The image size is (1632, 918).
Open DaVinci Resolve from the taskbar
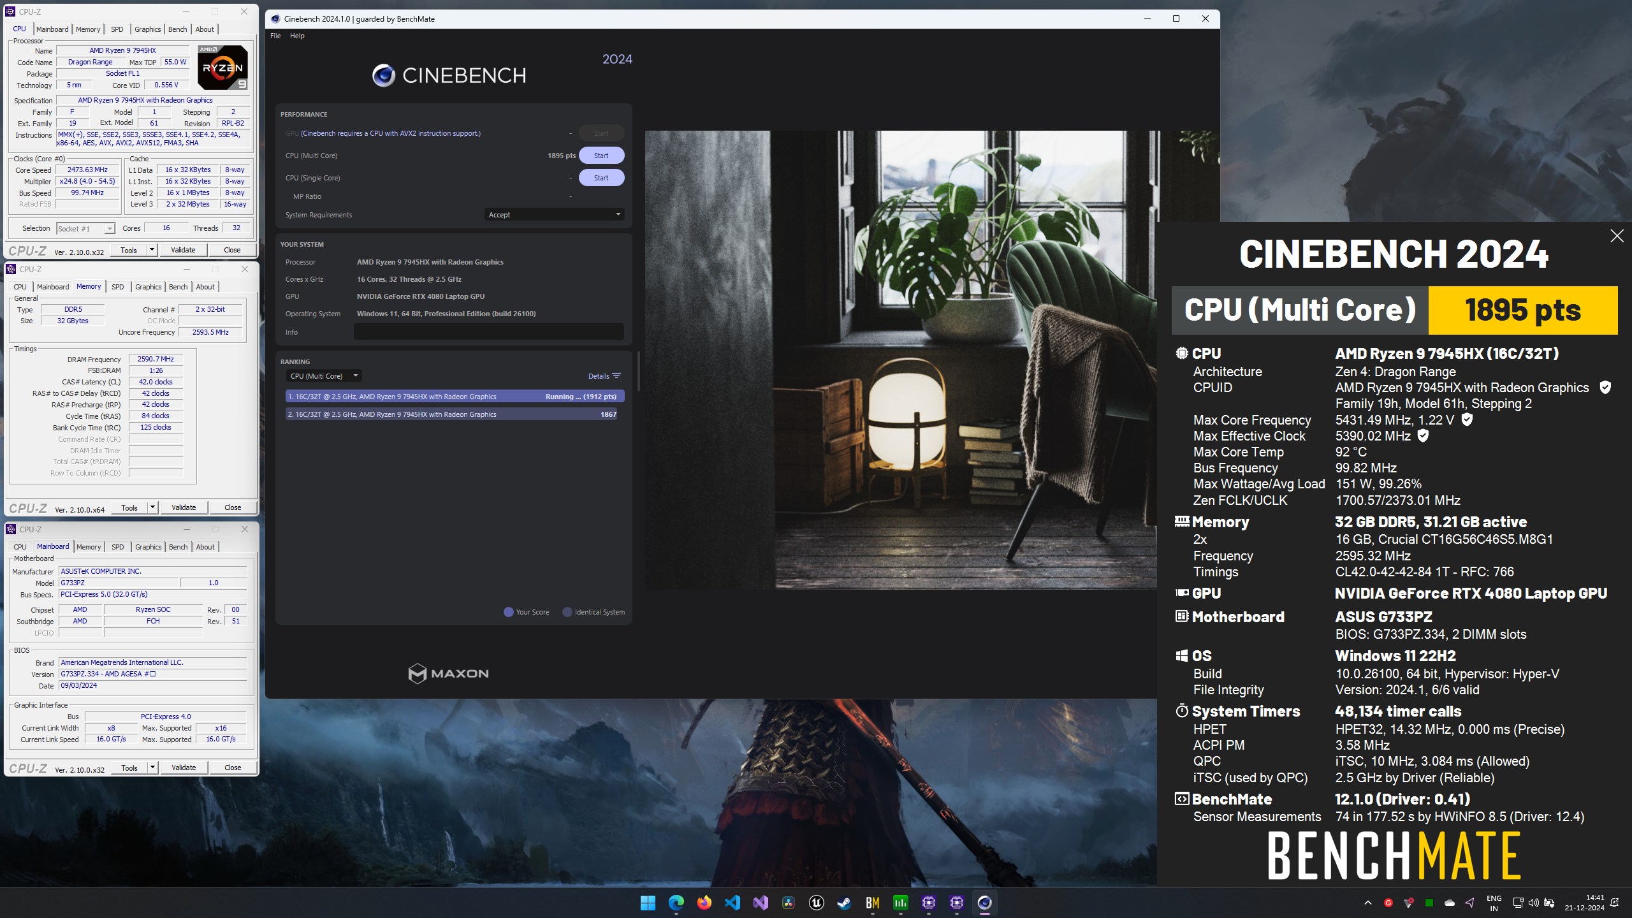point(788,903)
